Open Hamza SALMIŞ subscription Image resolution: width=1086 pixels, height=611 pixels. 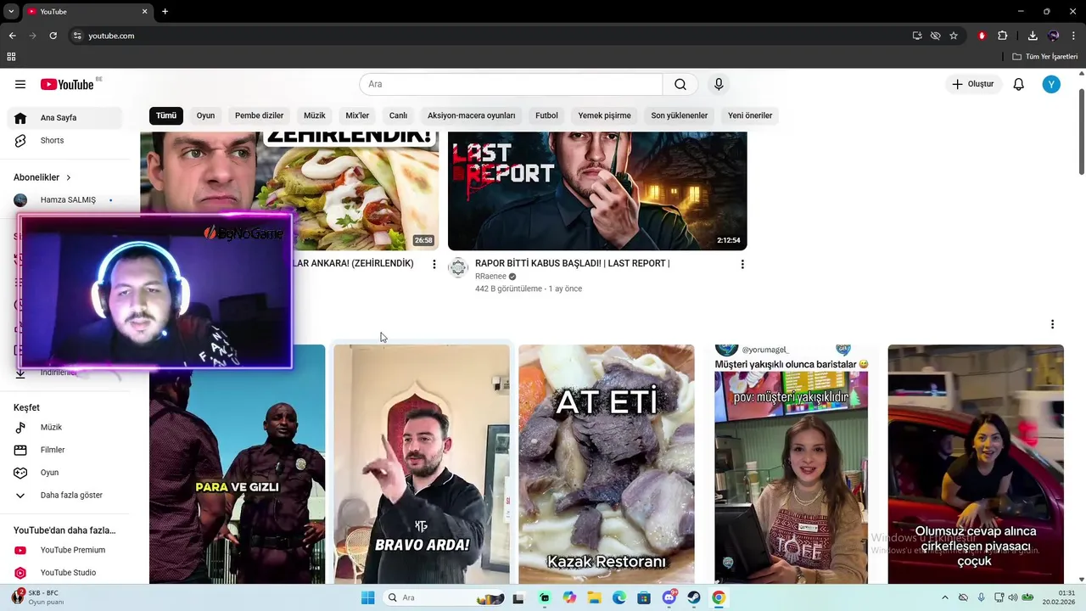pos(65,200)
